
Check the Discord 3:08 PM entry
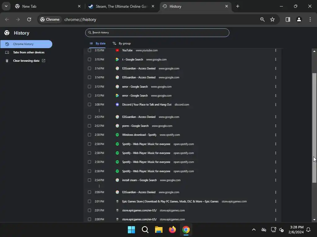(89, 104)
